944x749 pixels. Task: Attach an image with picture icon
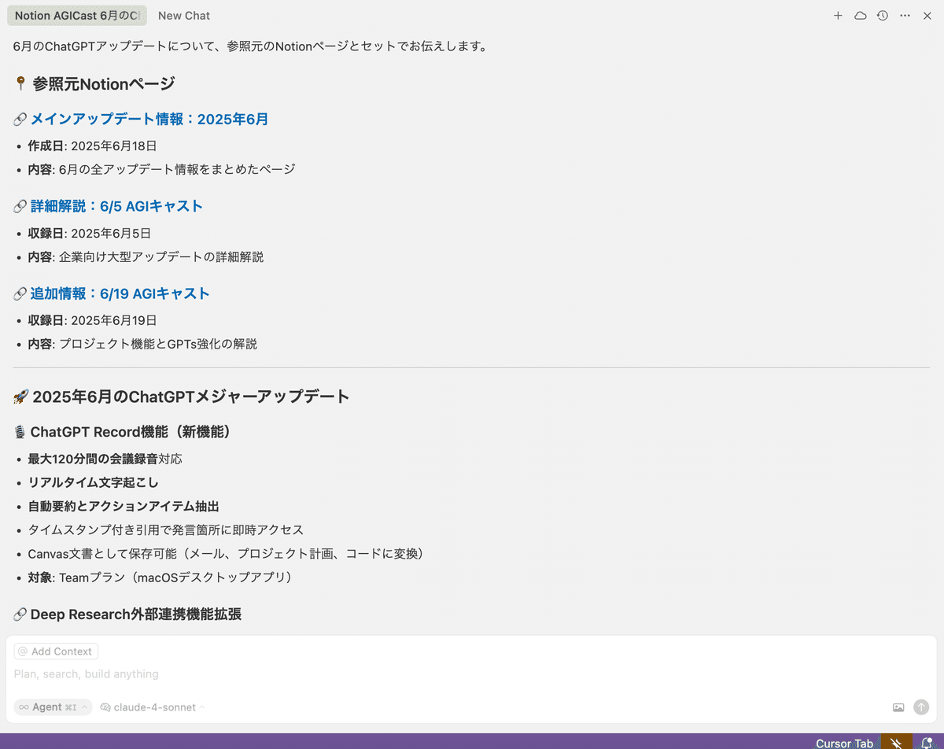[898, 707]
